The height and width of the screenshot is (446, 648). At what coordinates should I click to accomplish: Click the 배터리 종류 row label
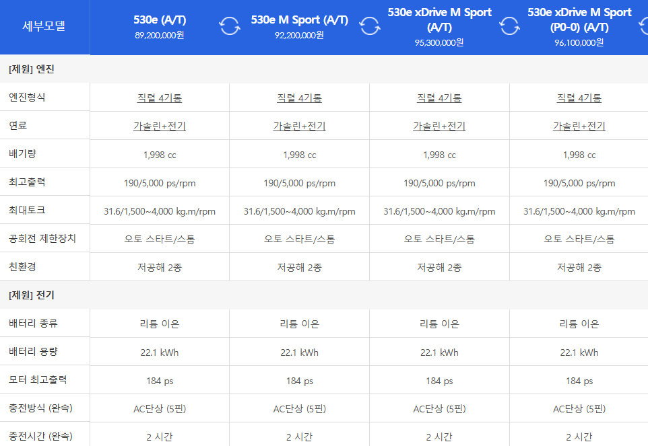pyautogui.click(x=33, y=323)
